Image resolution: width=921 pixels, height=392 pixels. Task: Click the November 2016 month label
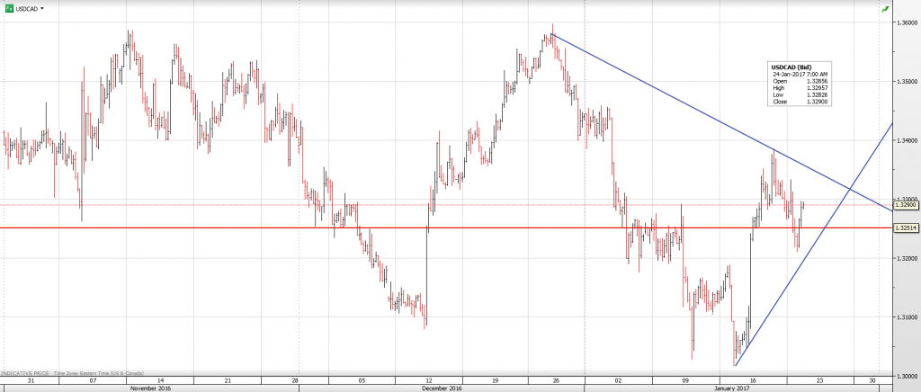point(151,388)
